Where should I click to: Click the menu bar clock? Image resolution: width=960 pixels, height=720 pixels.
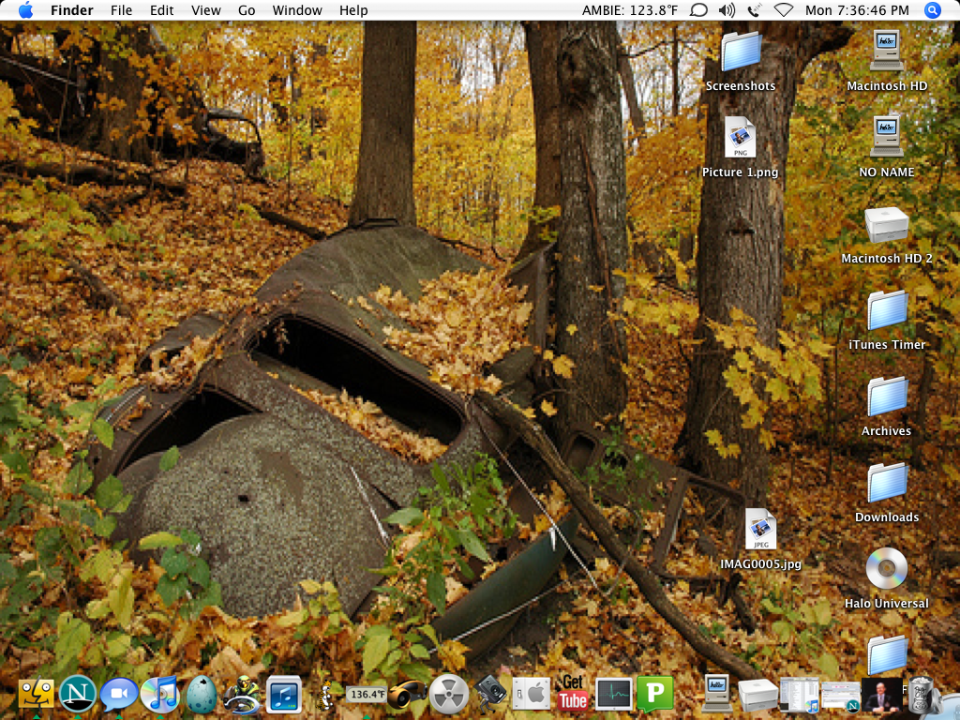tap(857, 10)
